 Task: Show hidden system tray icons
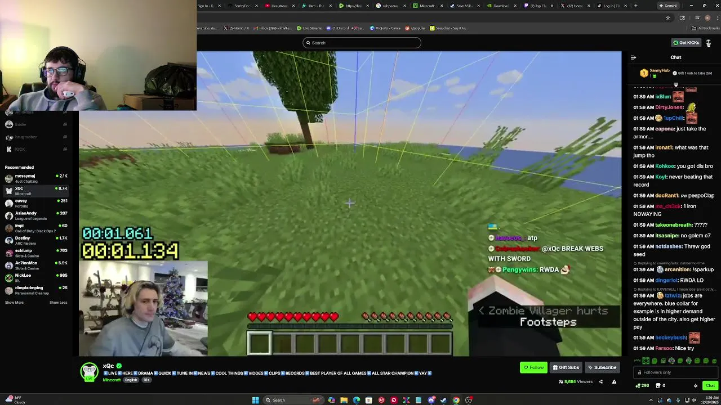point(651,400)
